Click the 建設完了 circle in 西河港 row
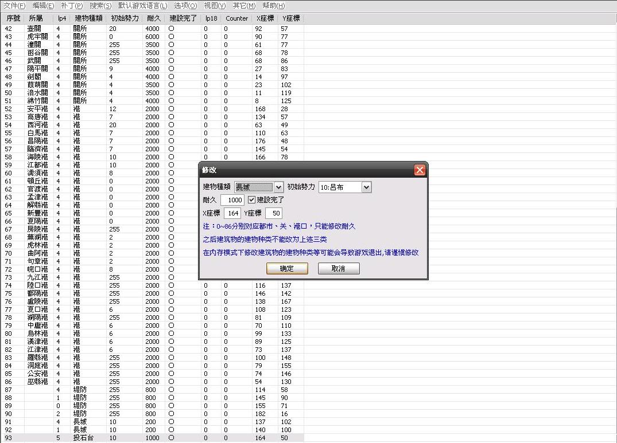The height and width of the screenshot is (443, 617). 171,125
